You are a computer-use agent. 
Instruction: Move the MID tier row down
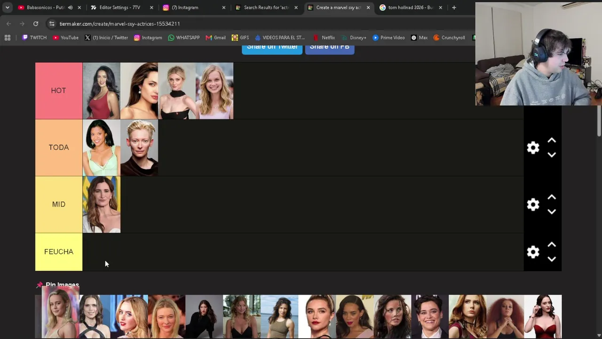click(x=552, y=212)
